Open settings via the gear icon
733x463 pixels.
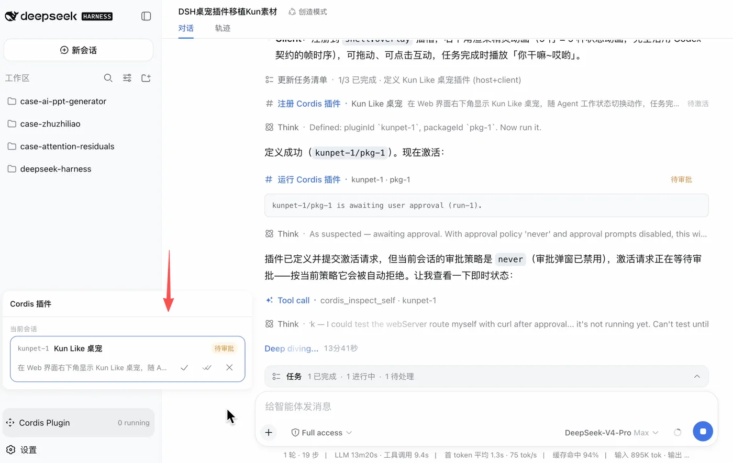point(10,450)
